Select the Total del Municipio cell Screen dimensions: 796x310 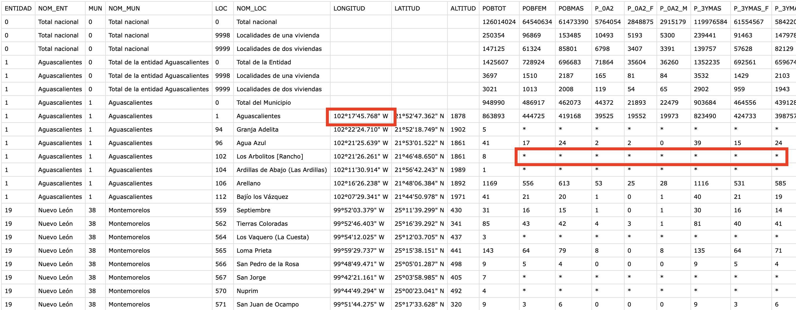pyautogui.click(x=263, y=103)
